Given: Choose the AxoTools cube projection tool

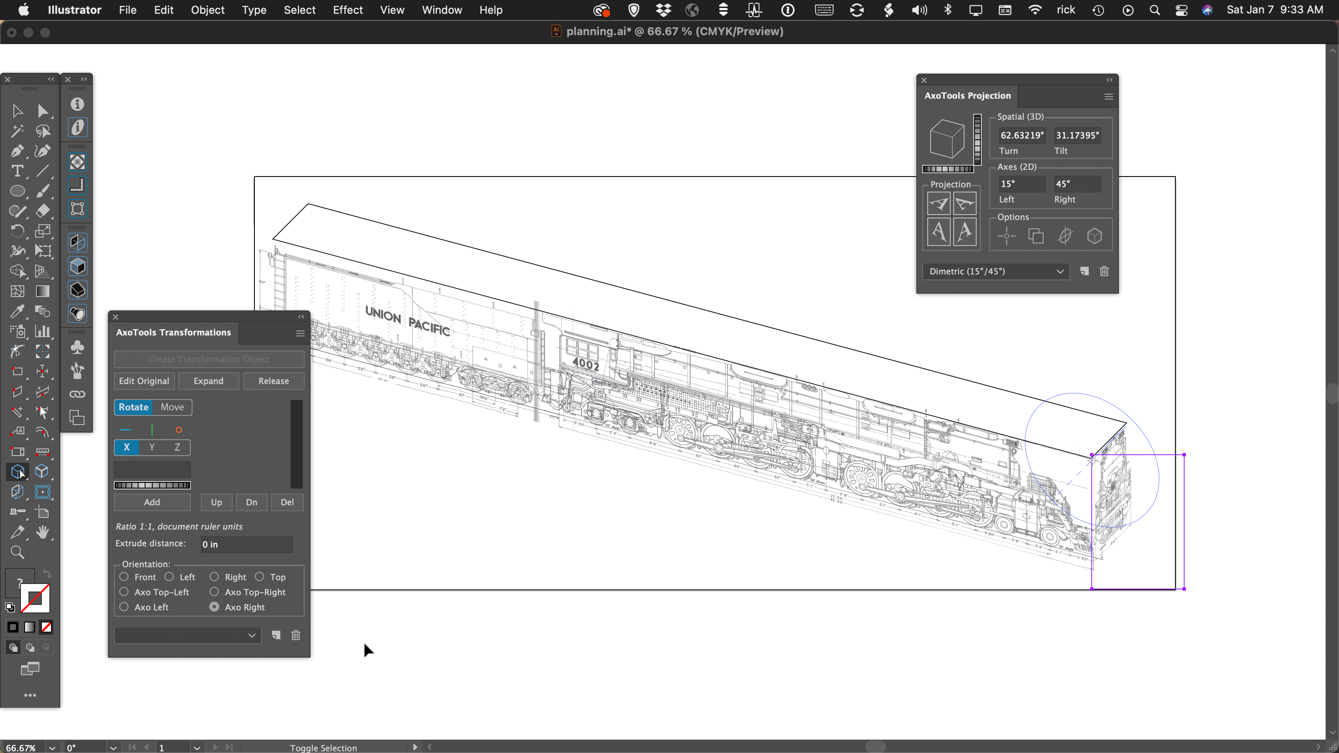Looking at the screenshot, I should coord(17,471).
